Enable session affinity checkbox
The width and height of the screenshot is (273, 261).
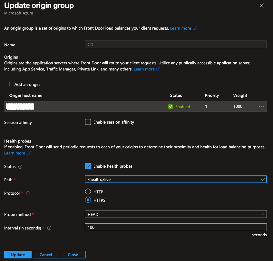tap(88, 122)
